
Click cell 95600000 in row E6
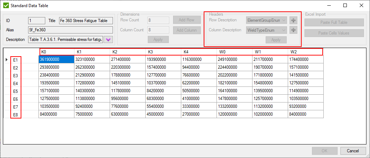point(127,99)
